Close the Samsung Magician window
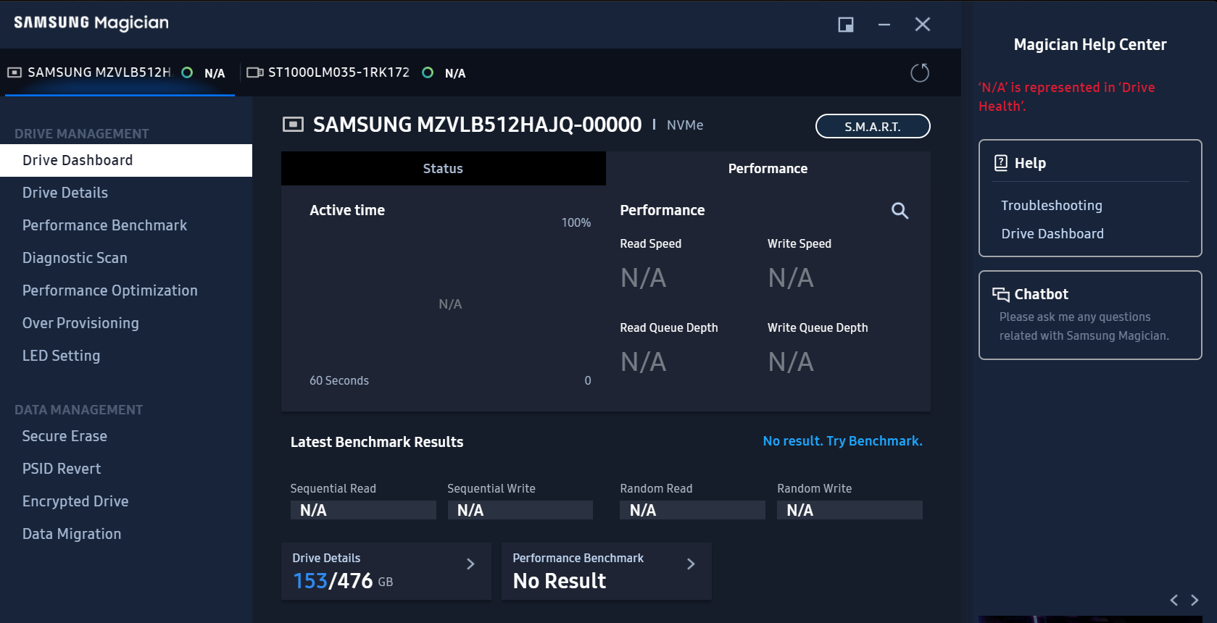This screenshot has height=623, width=1217. [923, 25]
